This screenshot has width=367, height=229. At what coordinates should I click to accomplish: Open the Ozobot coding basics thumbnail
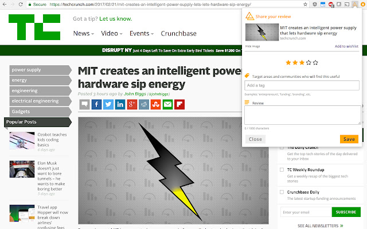(x=22, y=141)
